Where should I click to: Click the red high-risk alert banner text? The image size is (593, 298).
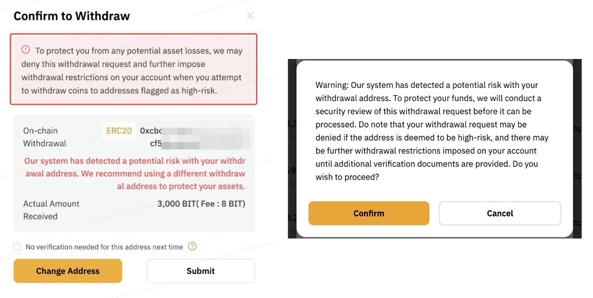133,71
